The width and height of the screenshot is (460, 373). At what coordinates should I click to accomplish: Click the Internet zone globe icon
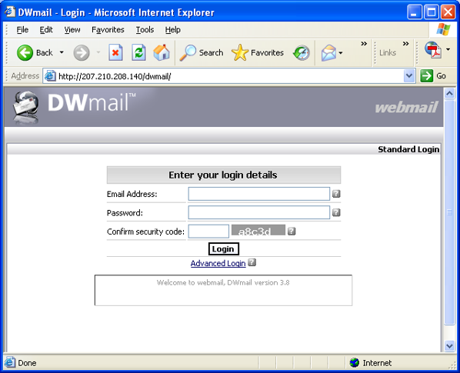point(355,363)
